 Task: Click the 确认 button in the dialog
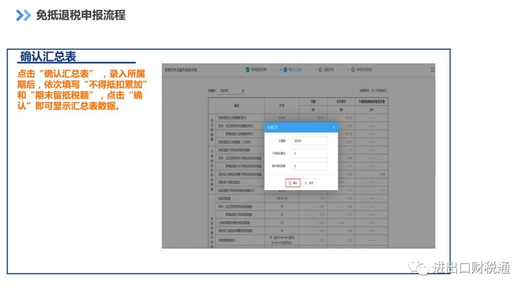293,183
